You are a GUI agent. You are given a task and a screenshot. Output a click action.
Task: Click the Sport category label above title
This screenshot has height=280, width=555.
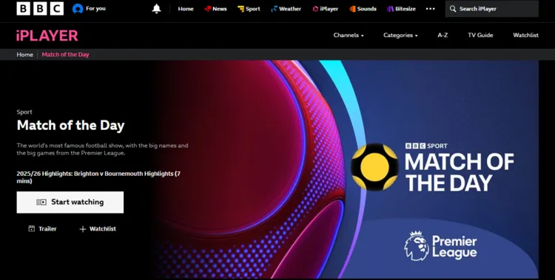coord(24,112)
